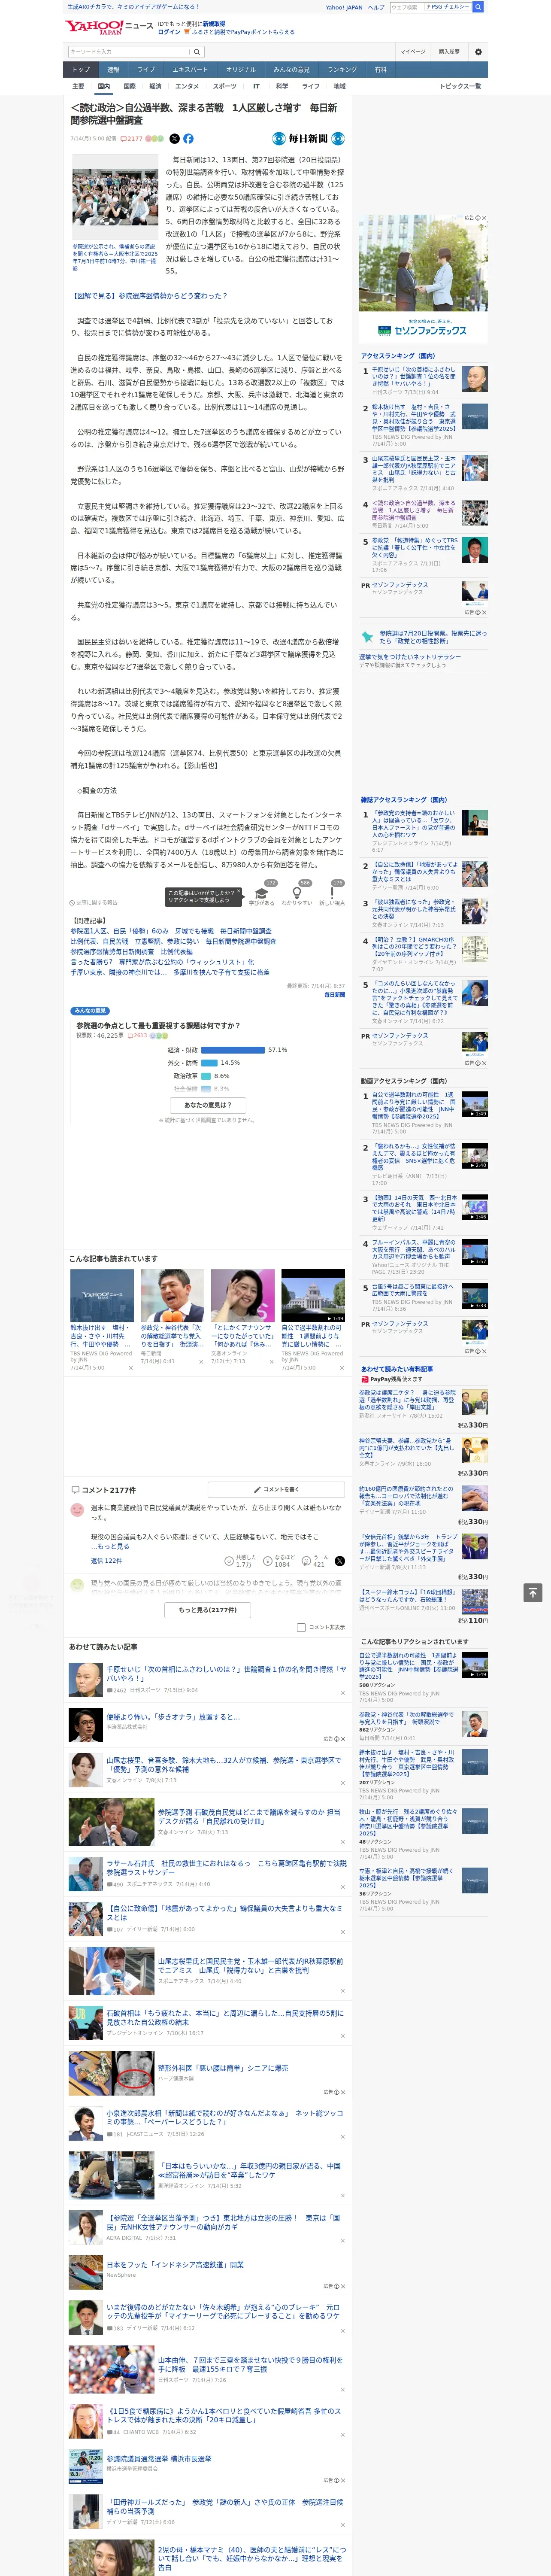Open the トップ tab in navigation bar
551x2576 pixels.
click(x=81, y=70)
